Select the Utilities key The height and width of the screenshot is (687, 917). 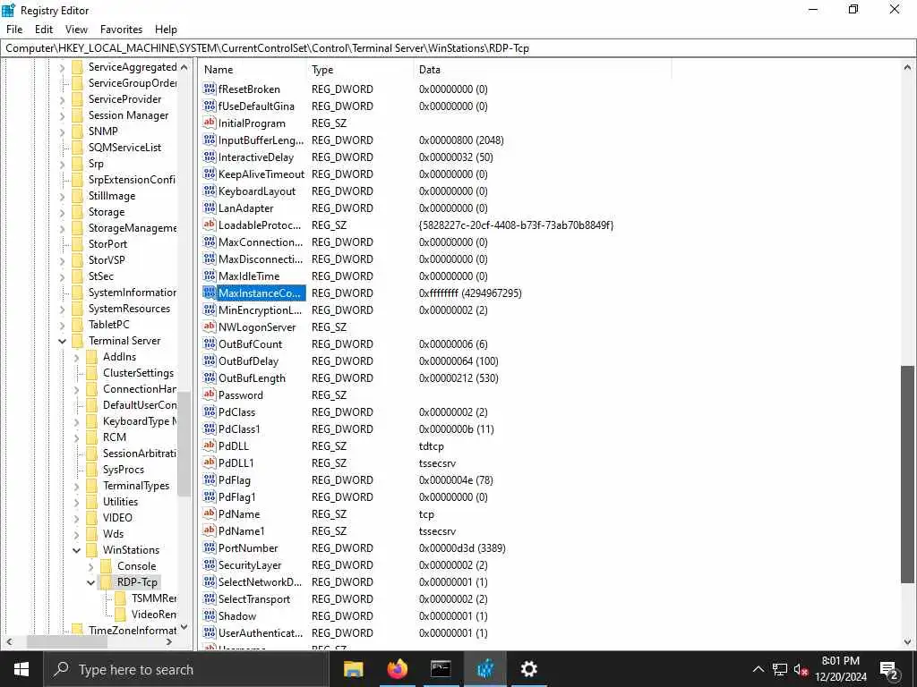pyautogui.click(x=121, y=501)
